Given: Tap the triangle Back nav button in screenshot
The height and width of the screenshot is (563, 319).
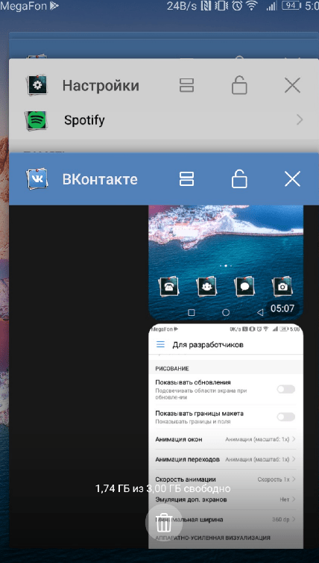Looking at the screenshot, I should click(260, 312).
